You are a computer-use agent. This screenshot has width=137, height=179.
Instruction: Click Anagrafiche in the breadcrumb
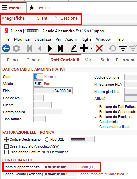(13, 18)
